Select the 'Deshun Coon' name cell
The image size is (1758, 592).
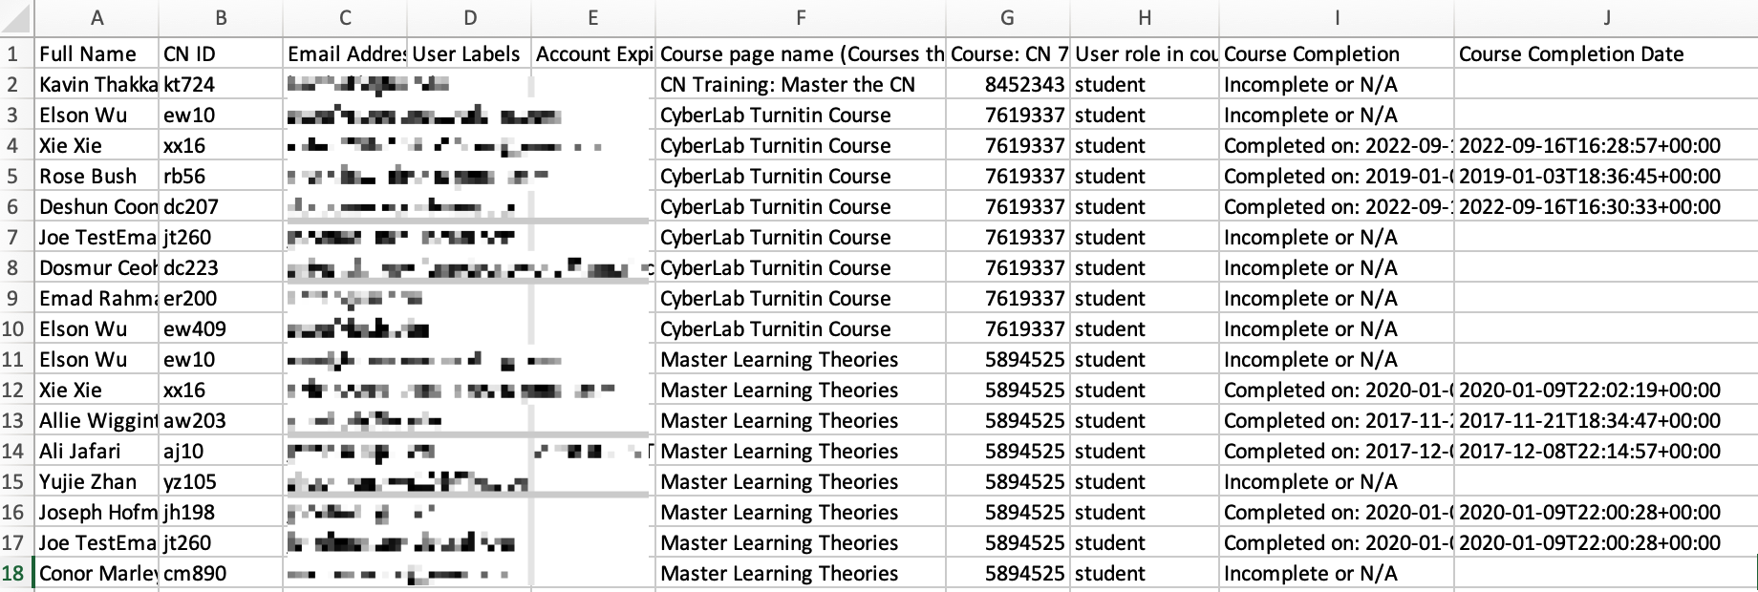click(x=96, y=206)
